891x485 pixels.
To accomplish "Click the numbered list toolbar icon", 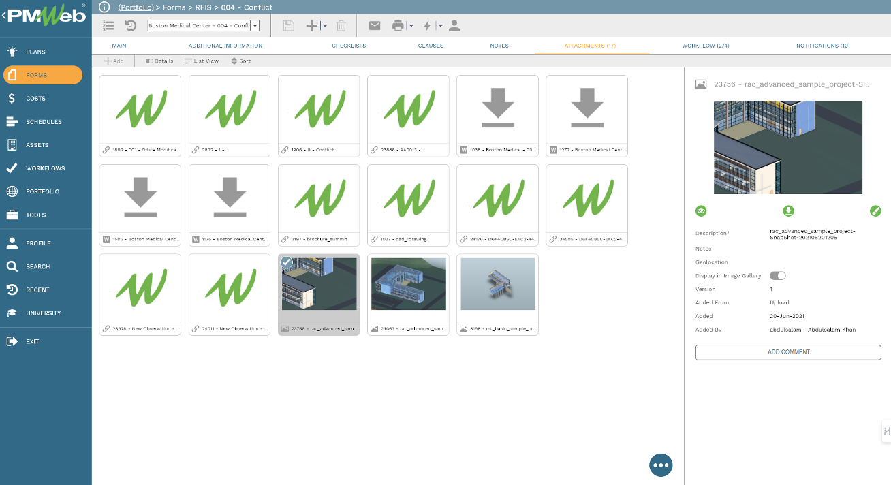I will pos(109,26).
